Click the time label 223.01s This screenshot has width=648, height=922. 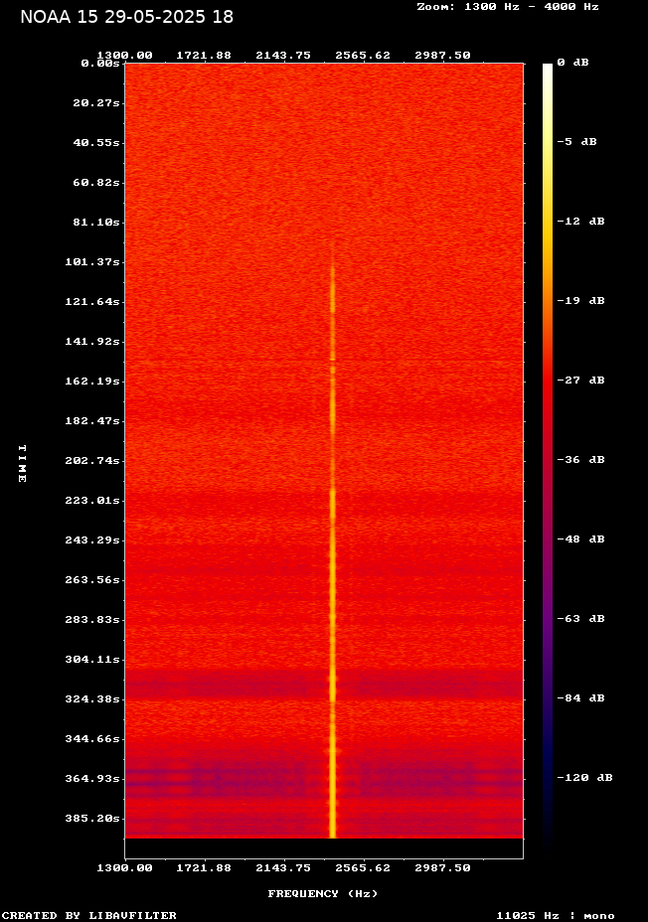[x=92, y=501]
